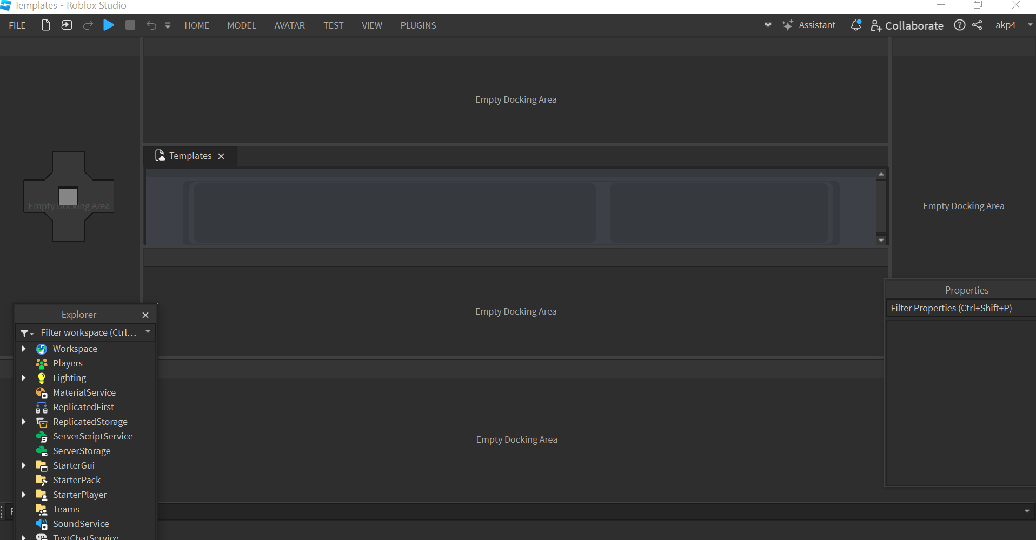Click the Open file icon
The width and height of the screenshot is (1036, 540).
click(x=67, y=25)
